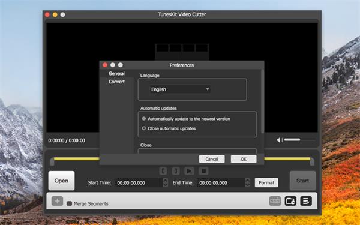Click the set segment start bracket icon
Viewport: 360px width, 225px height.
tap(163, 171)
